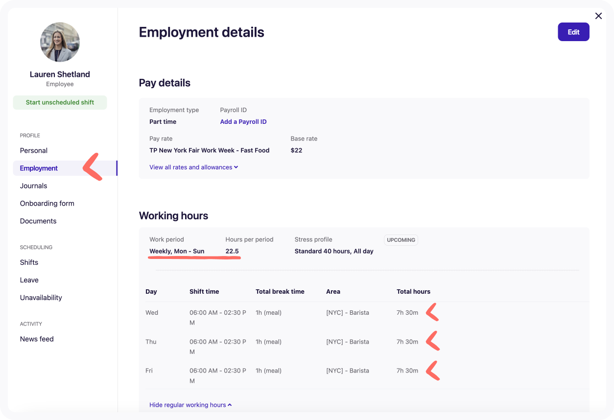Viewport: 614px width, 420px height.
Task: Open Shifts under Scheduling
Action: click(x=29, y=262)
